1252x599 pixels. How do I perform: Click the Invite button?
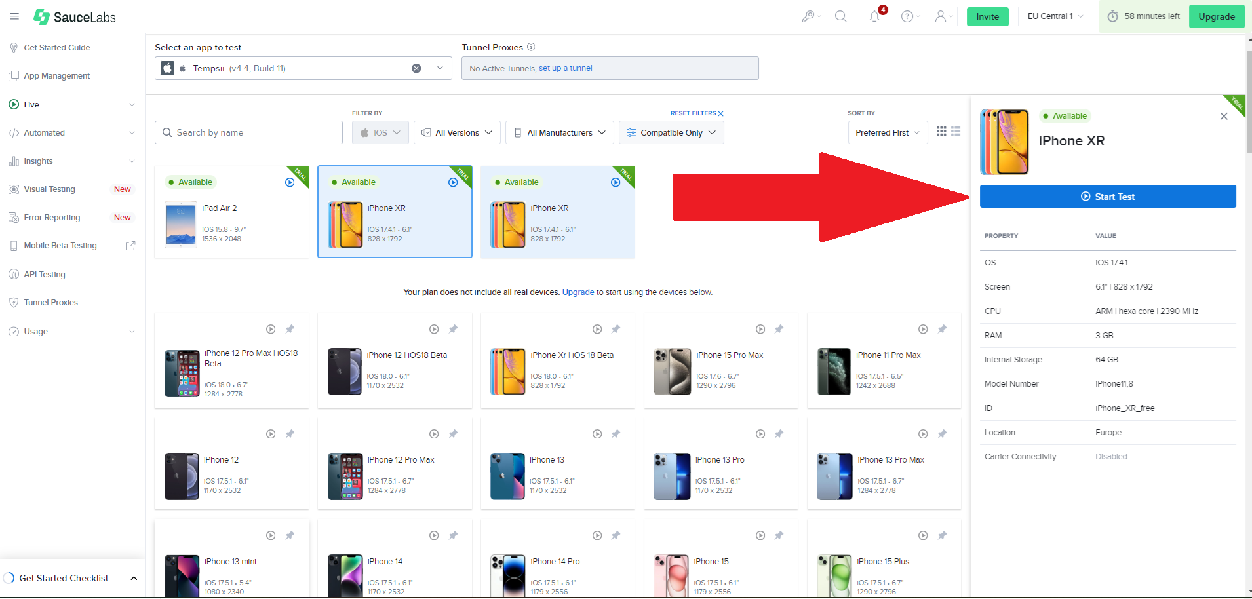pyautogui.click(x=987, y=16)
